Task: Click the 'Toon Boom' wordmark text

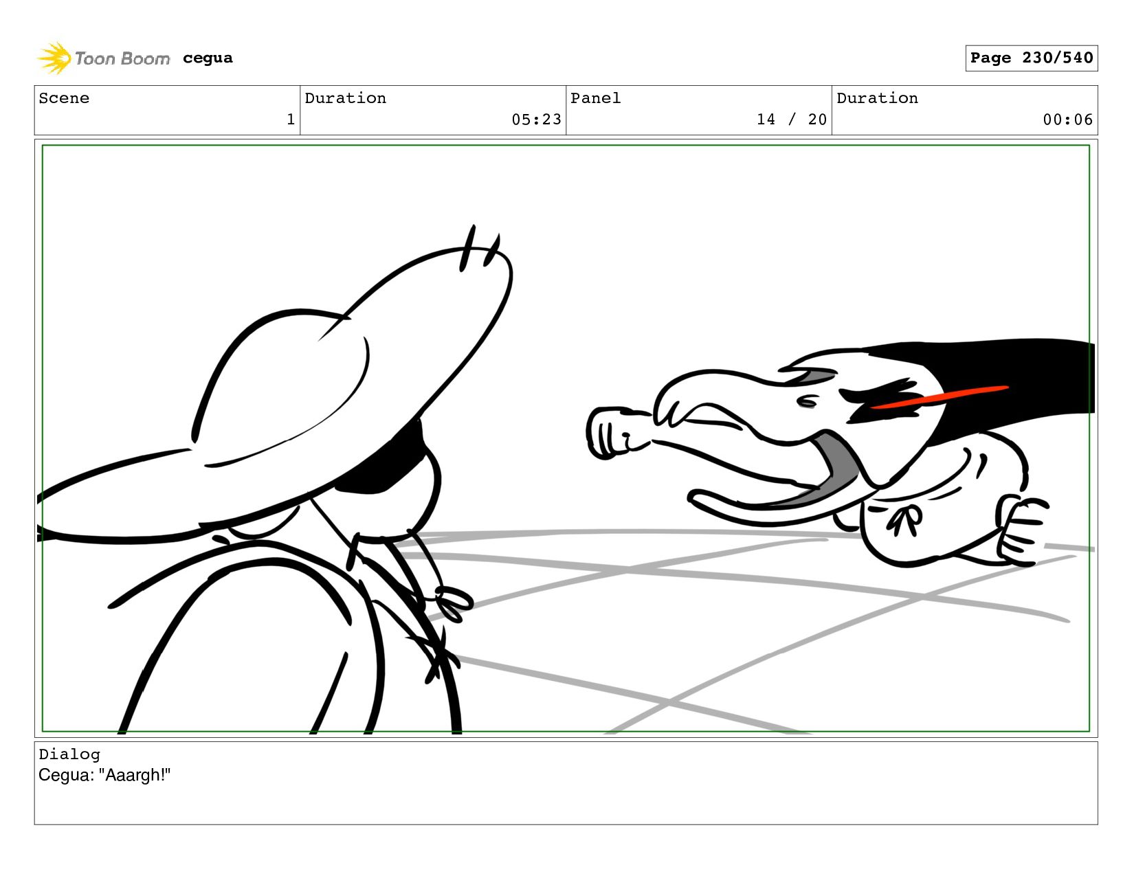Action: (122, 58)
